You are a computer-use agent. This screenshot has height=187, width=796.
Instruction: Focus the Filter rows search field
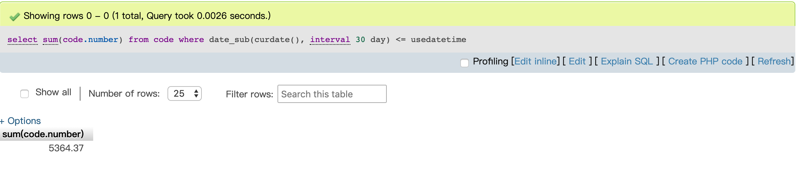point(332,94)
